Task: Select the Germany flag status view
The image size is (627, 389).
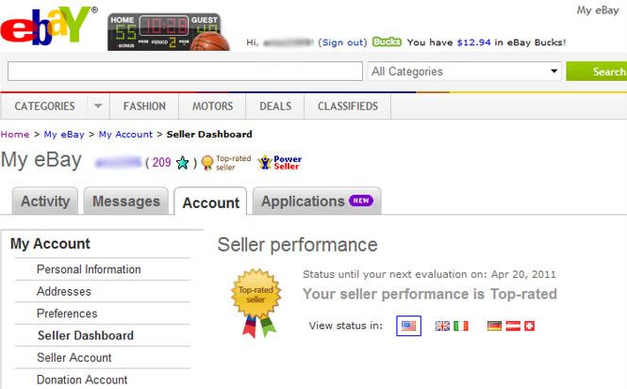Action: [495, 326]
